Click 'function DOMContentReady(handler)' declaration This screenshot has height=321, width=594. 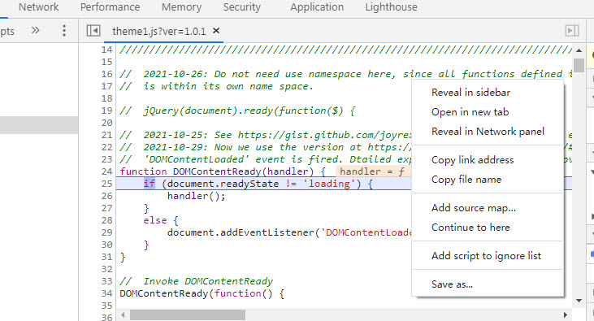(217, 171)
